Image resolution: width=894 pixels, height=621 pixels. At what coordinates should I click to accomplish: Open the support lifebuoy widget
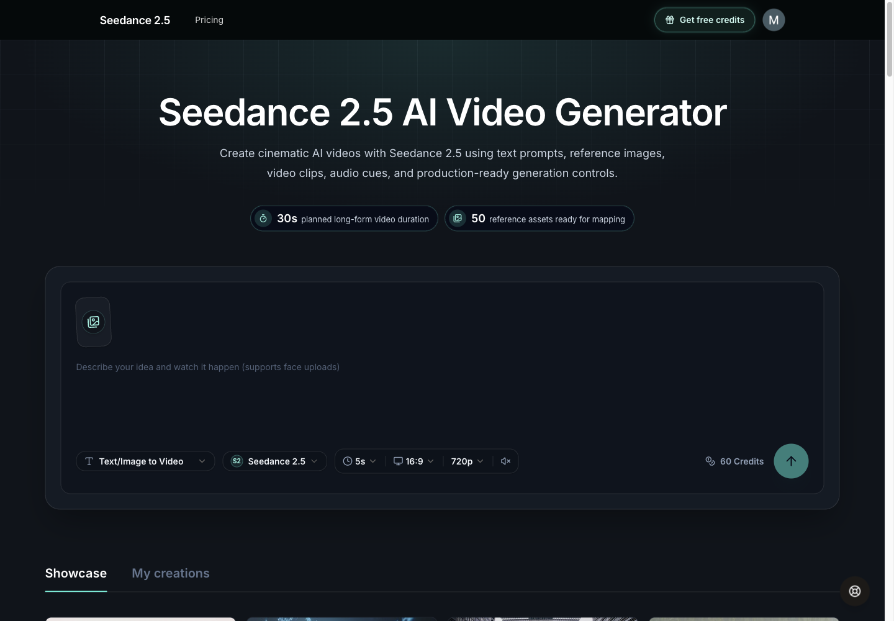[x=855, y=591]
